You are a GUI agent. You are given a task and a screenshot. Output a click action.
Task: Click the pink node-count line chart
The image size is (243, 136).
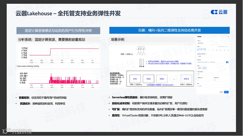point(64,52)
